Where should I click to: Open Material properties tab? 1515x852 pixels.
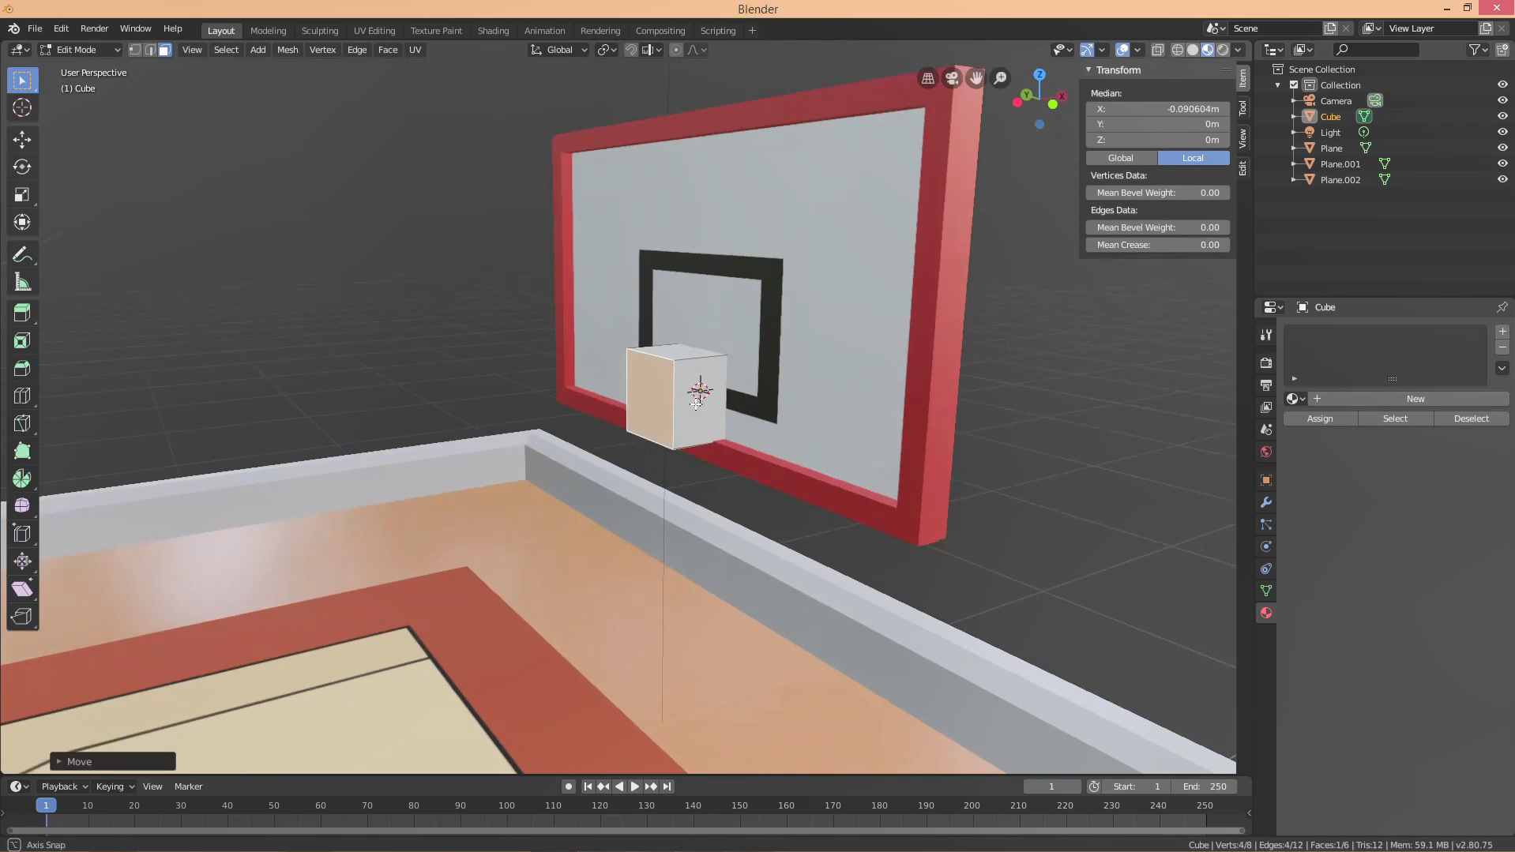point(1266,613)
